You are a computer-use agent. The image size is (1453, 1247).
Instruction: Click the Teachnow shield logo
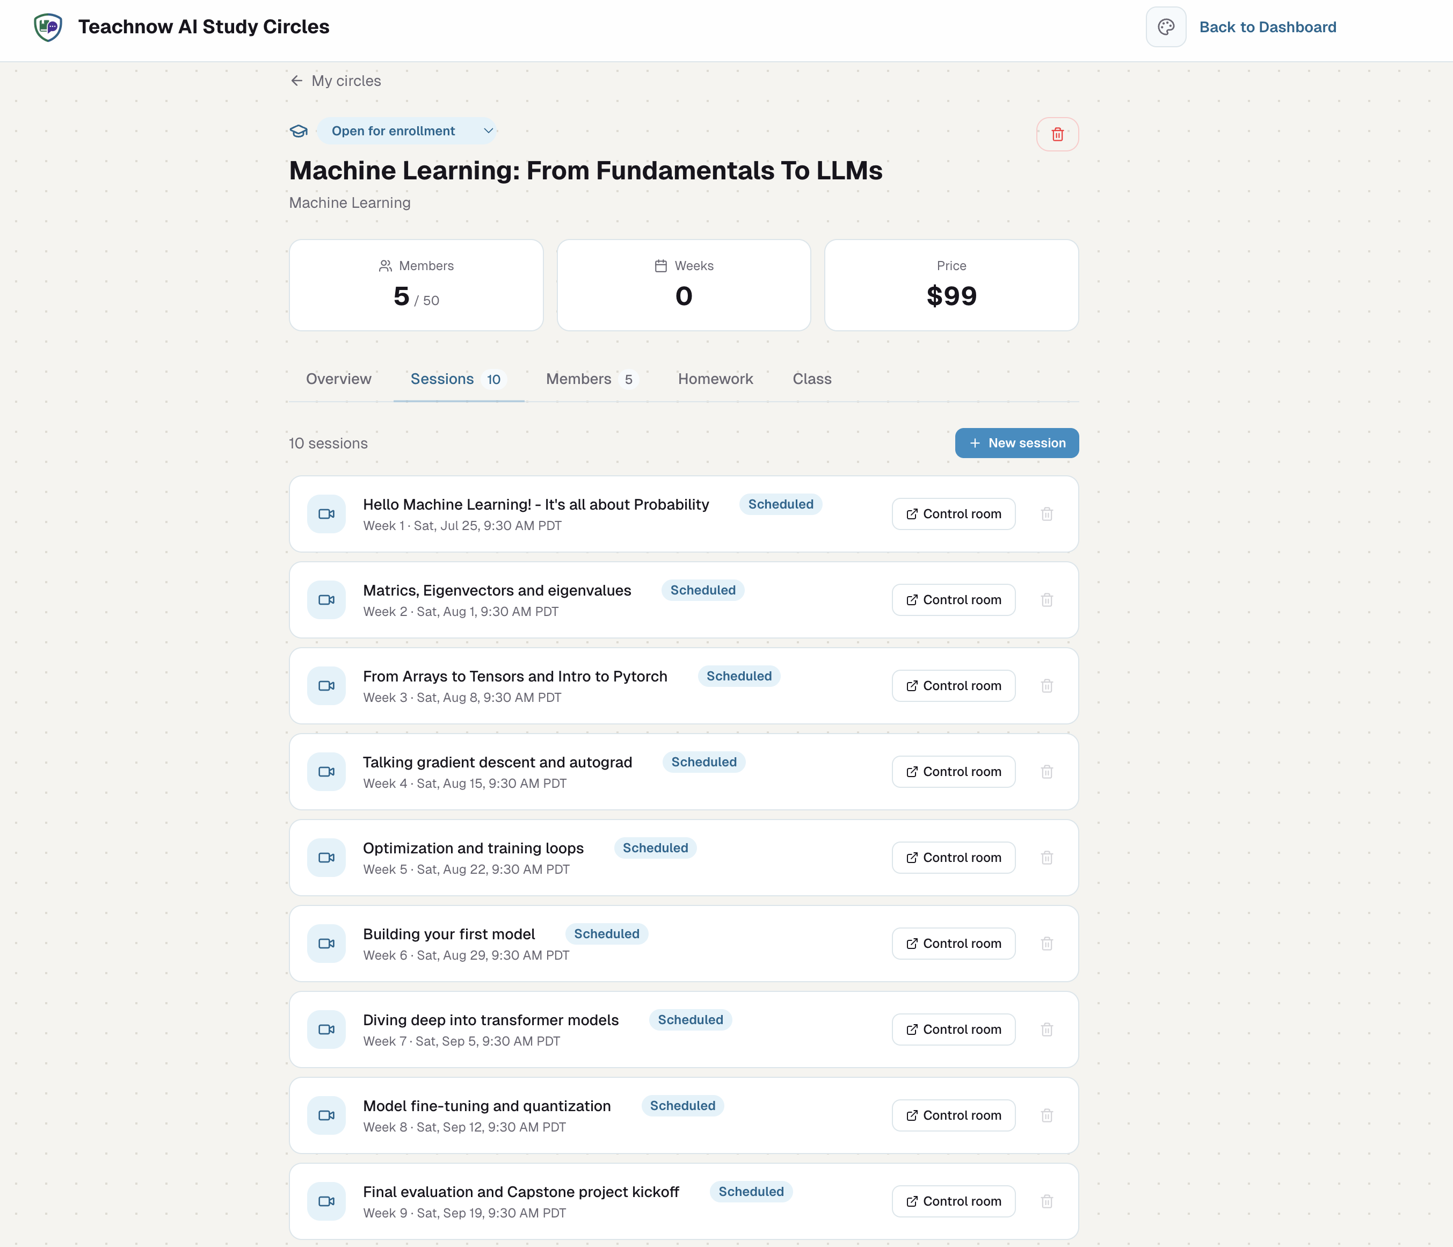(x=48, y=27)
